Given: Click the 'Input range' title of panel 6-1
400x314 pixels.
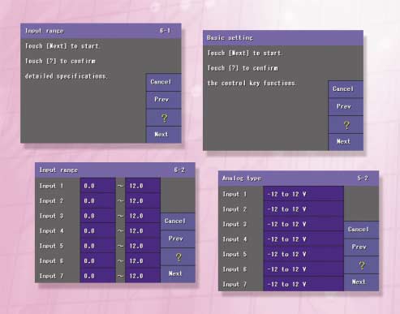Looking at the screenshot, I should coord(45,31).
